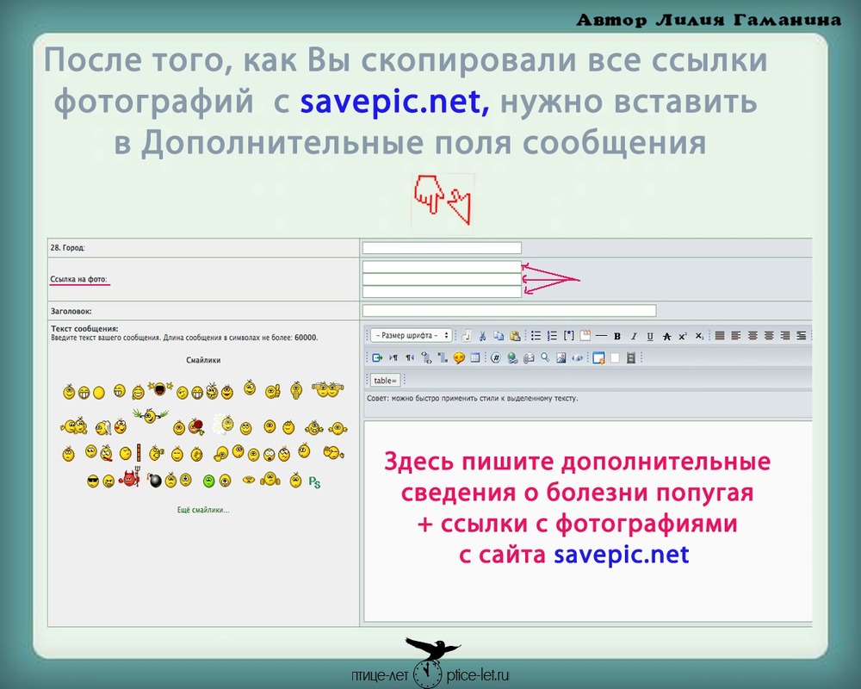The width and height of the screenshot is (861, 689).
Task: Toggle strikethrough formatting
Action: 666,336
